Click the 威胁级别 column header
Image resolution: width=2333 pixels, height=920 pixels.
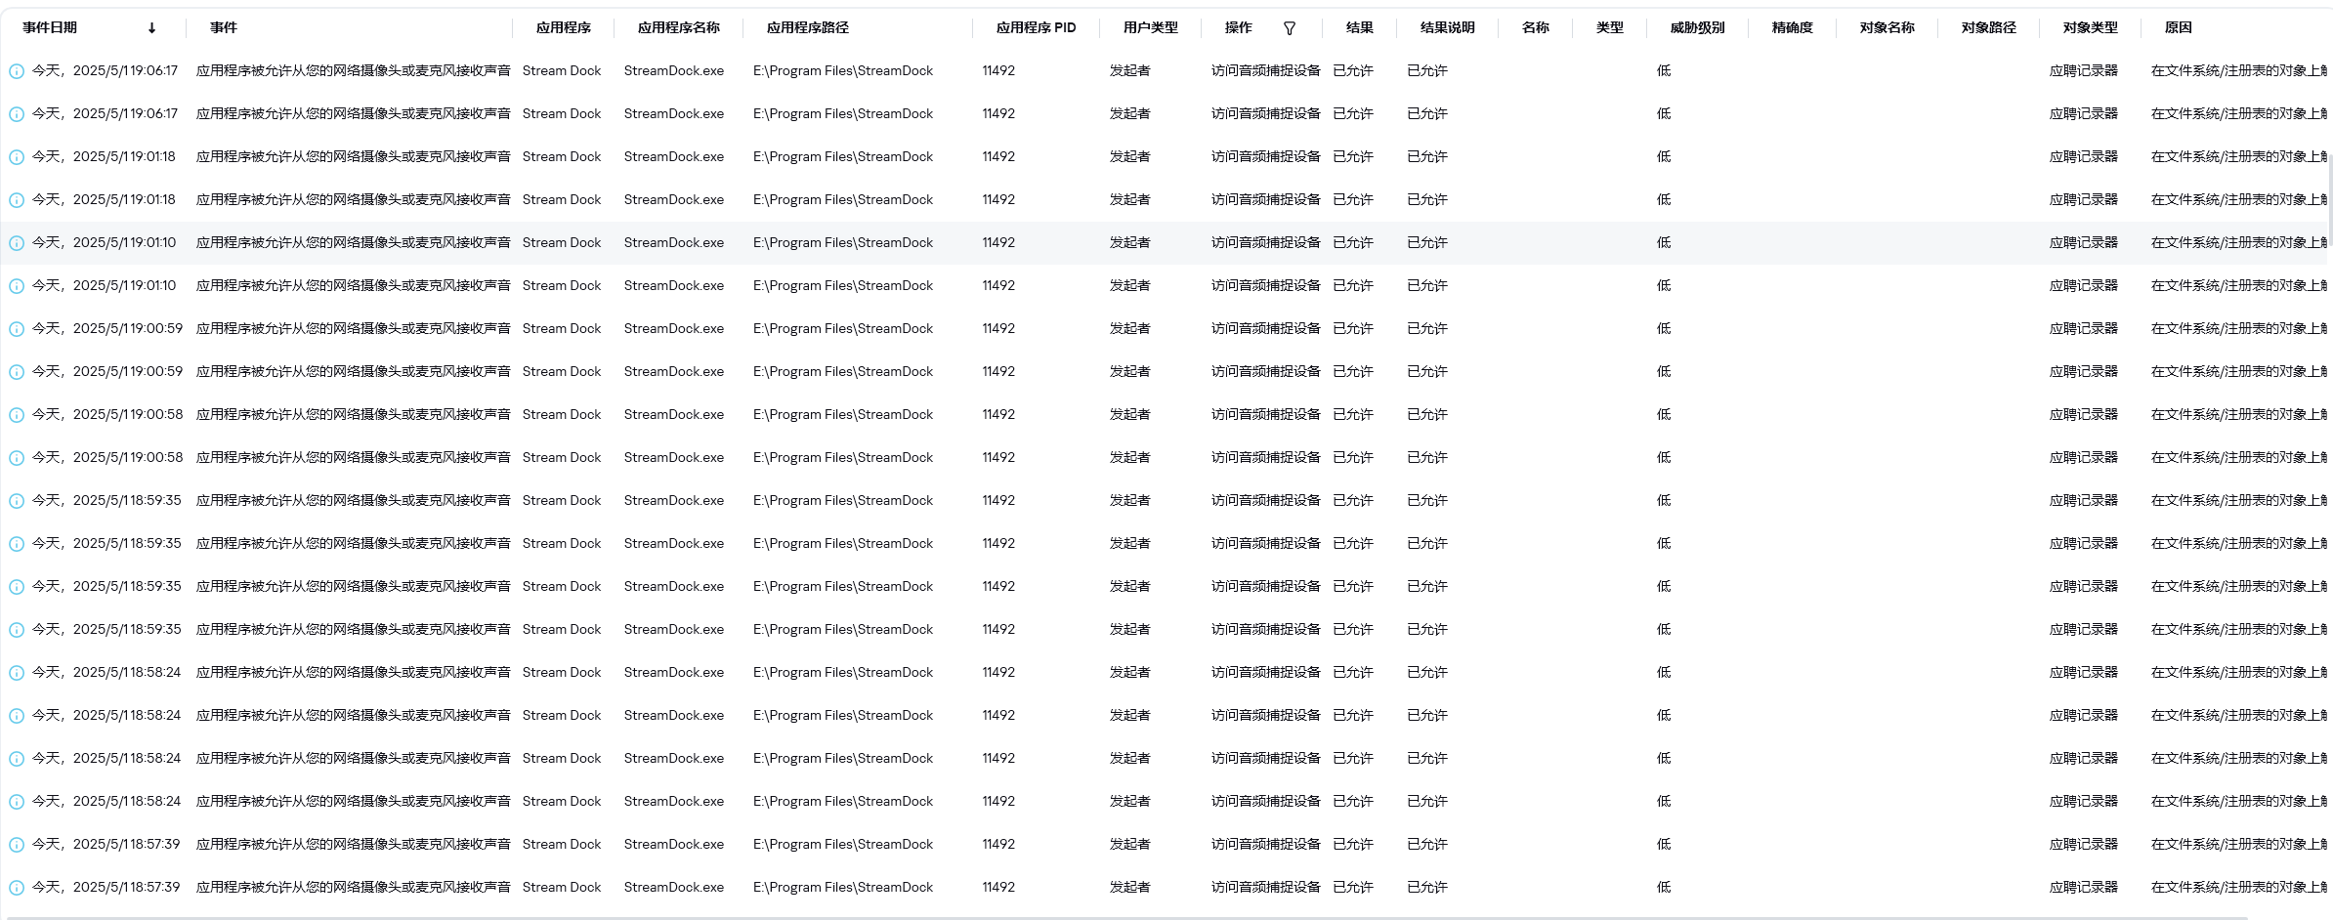(x=1698, y=27)
